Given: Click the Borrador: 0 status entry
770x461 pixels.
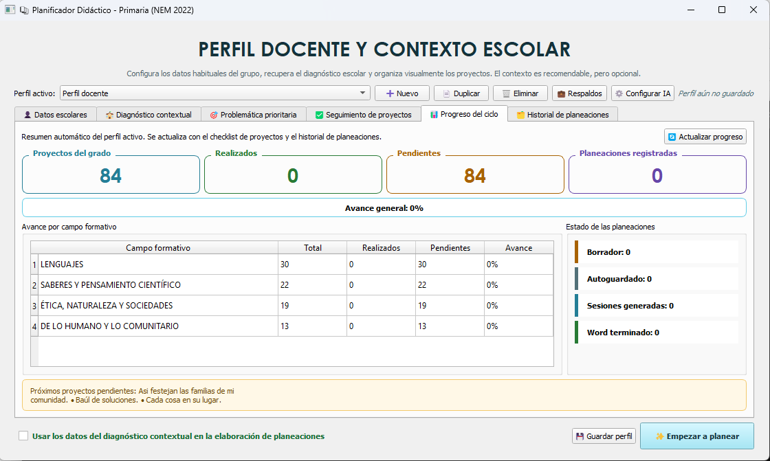Looking at the screenshot, I should 657,252.
